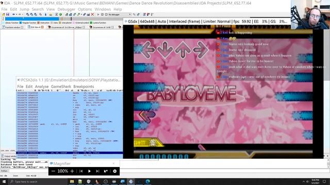Click Magnifier zoom out minus button
This screenshot has width=330, height=185.
click(x=53, y=171)
